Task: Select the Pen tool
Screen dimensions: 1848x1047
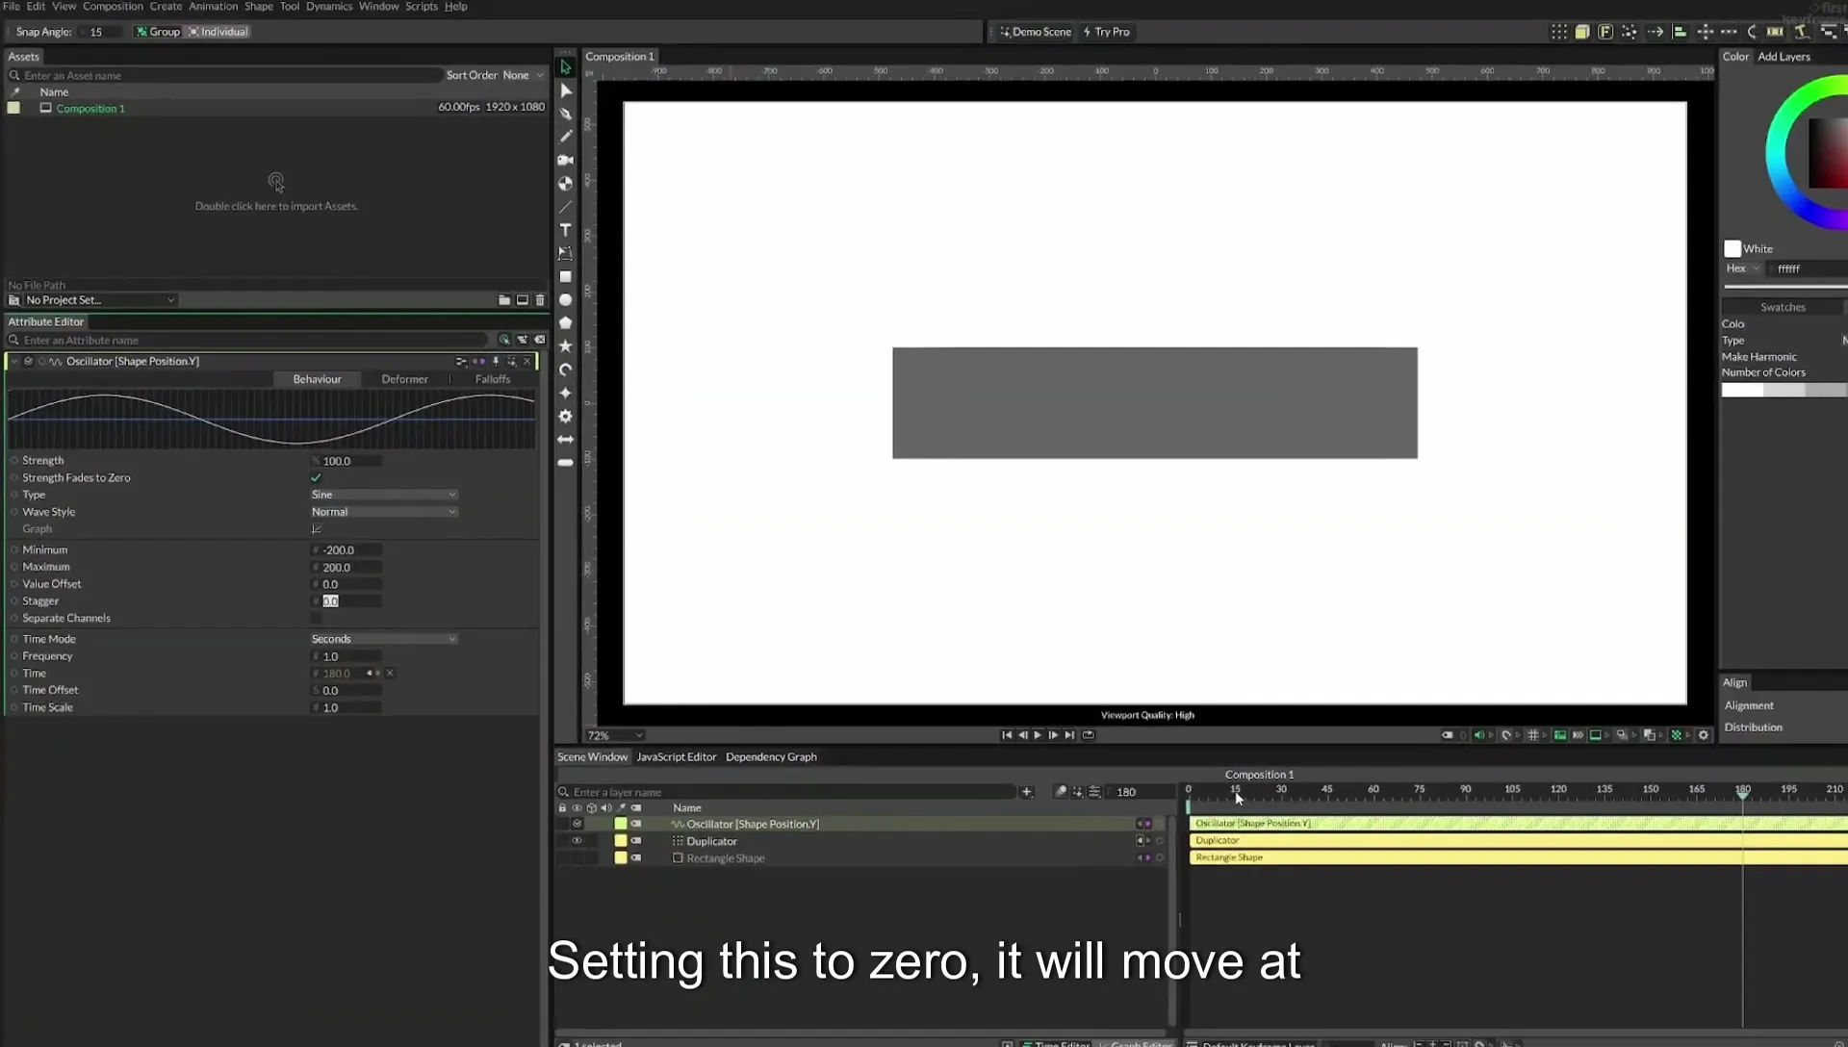Action: click(566, 114)
